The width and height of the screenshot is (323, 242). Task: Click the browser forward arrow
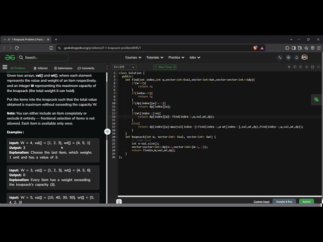[x=10, y=48]
